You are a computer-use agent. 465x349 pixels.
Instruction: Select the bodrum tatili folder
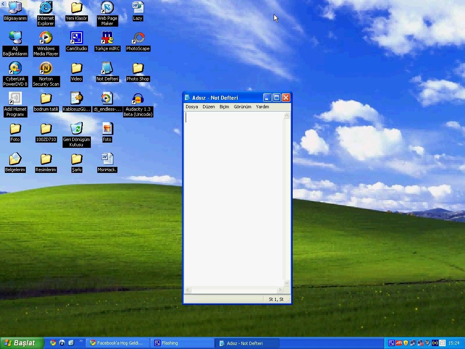point(46,102)
